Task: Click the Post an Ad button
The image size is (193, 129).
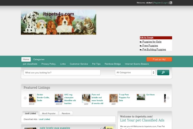Action: coord(159,59)
